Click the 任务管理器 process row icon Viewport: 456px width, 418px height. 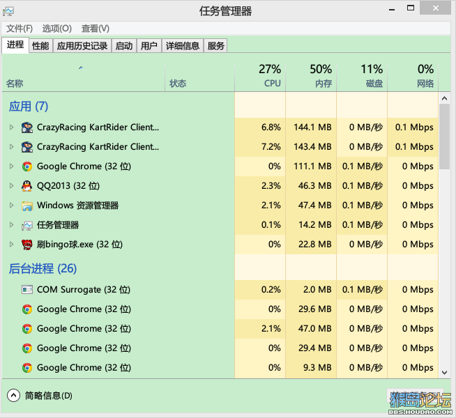pyautogui.click(x=27, y=225)
